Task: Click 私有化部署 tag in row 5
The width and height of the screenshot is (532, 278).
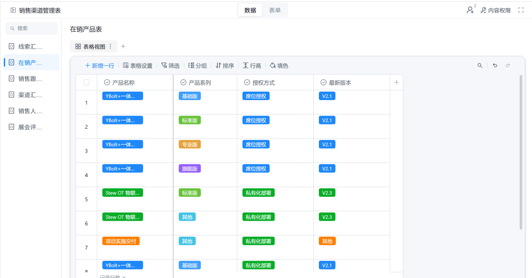Action: tap(259, 193)
